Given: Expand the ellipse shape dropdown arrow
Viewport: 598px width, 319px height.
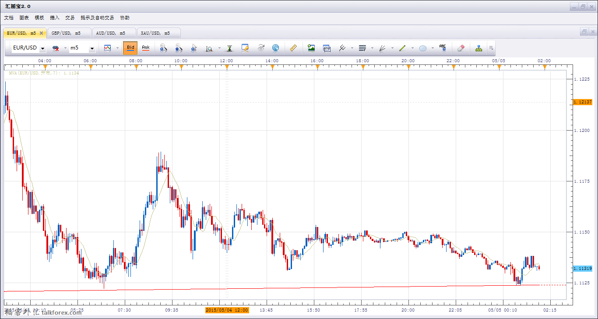Looking at the screenshot, I should 433,48.
